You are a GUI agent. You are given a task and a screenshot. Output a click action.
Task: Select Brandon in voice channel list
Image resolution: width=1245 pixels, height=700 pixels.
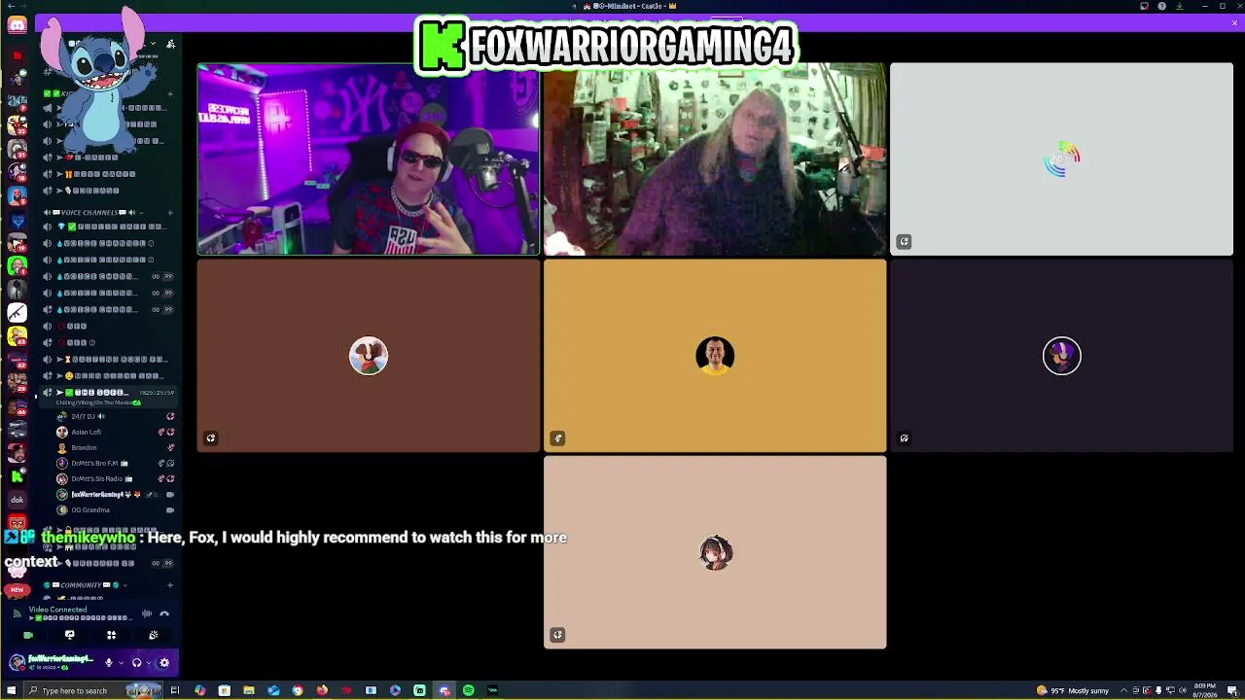click(115, 447)
